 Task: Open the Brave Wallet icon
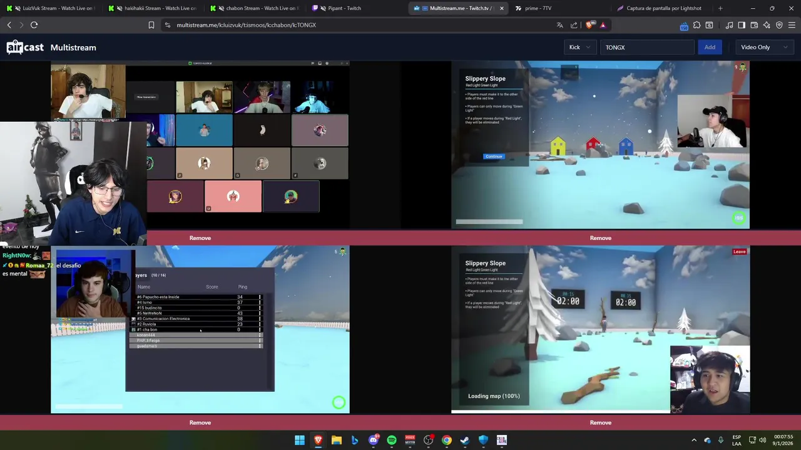pyautogui.click(x=754, y=25)
